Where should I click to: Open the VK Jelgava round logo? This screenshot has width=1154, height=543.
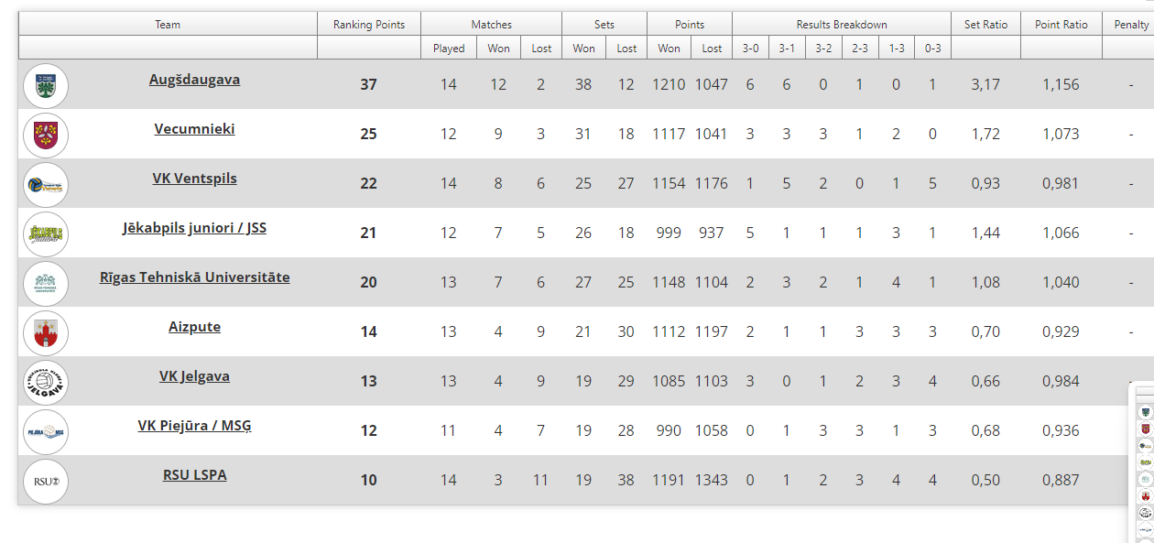point(46,382)
